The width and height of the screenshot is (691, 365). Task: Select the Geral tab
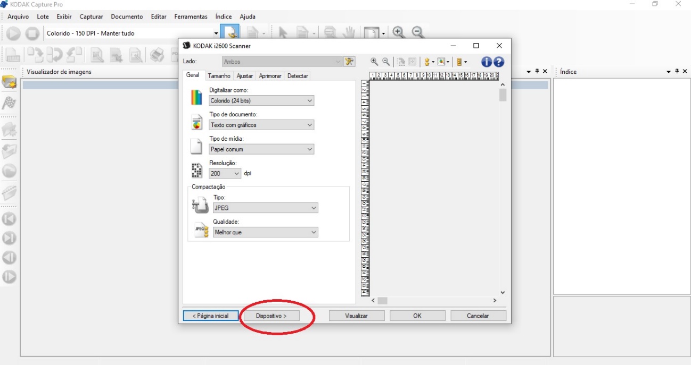193,75
